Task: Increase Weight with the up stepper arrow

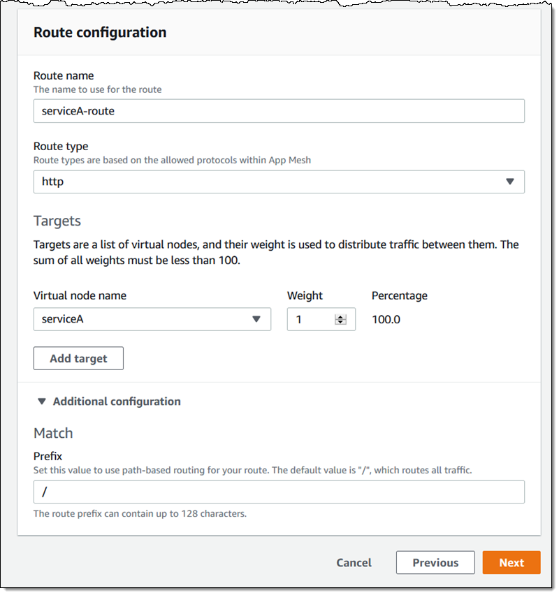Action: pos(340,316)
